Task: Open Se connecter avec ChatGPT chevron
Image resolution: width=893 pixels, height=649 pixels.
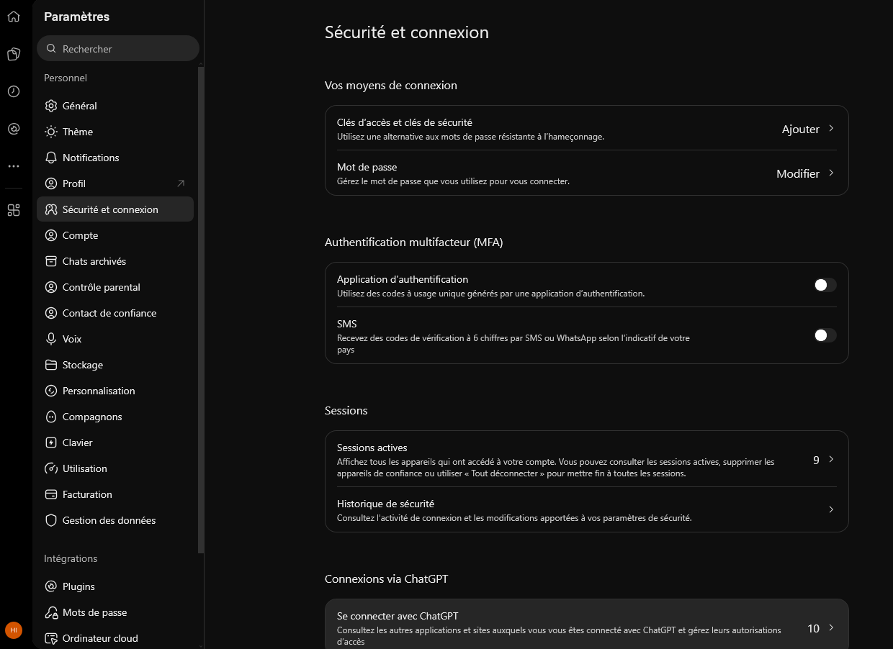Action: 831,627
